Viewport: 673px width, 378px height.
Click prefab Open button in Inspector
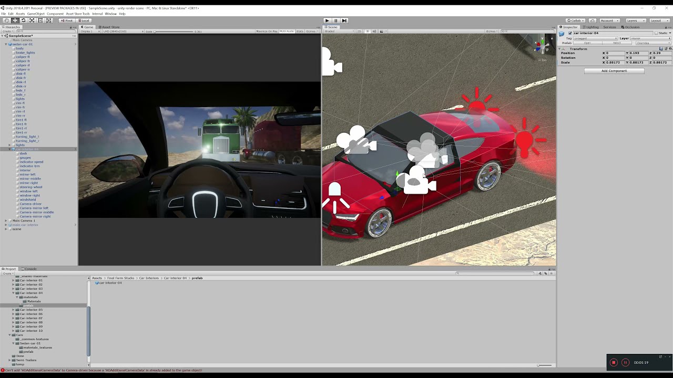(587, 43)
